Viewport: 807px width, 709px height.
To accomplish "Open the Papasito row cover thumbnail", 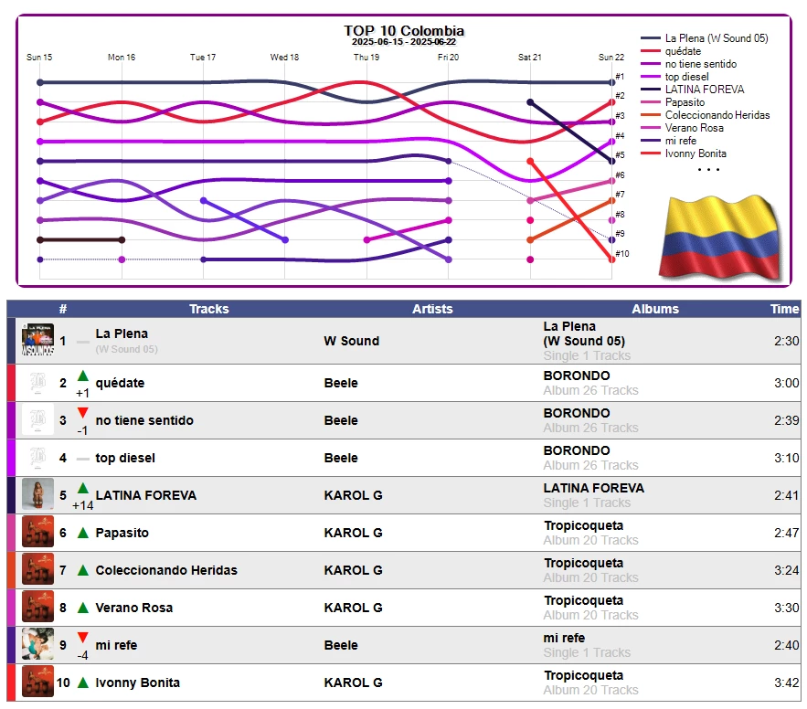I will [x=37, y=532].
